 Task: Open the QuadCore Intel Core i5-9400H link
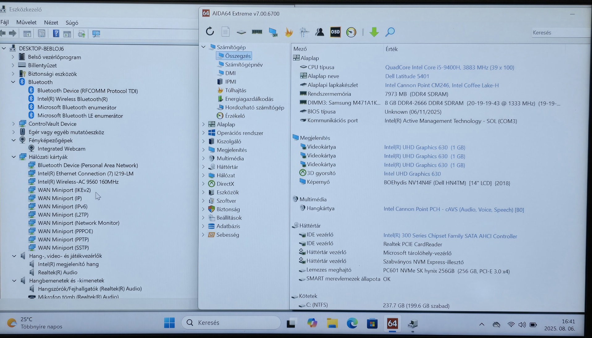coord(450,67)
